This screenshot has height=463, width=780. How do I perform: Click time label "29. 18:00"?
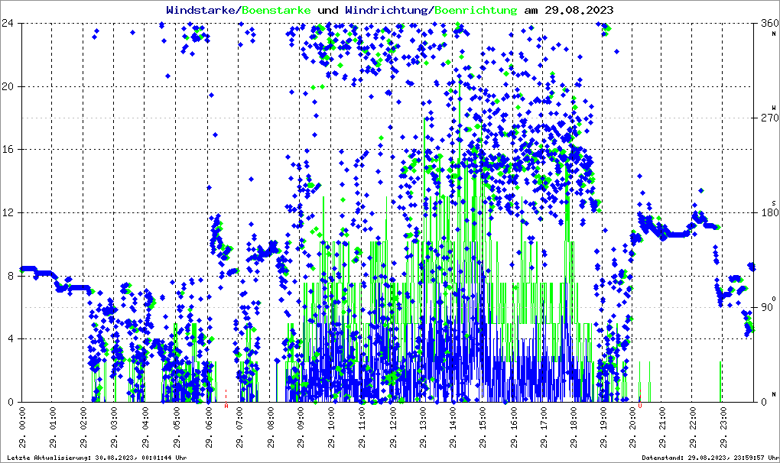573,427
